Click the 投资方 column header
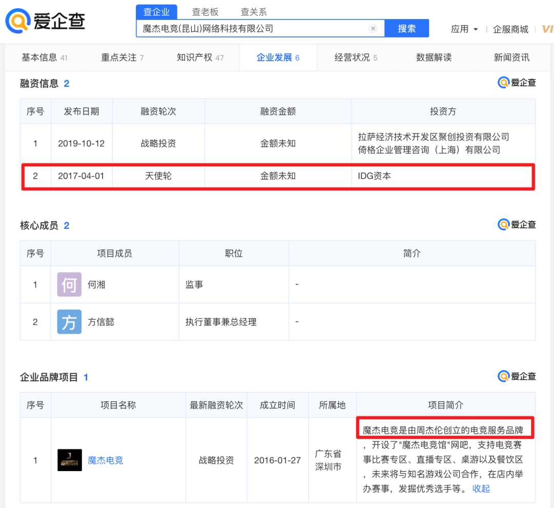The width and height of the screenshot is (554, 508). point(443,111)
